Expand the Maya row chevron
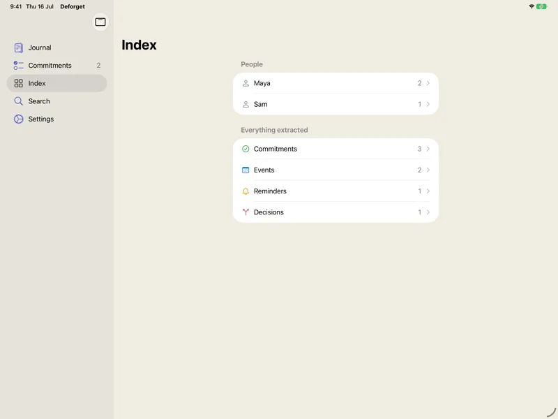 (x=428, y=83)
